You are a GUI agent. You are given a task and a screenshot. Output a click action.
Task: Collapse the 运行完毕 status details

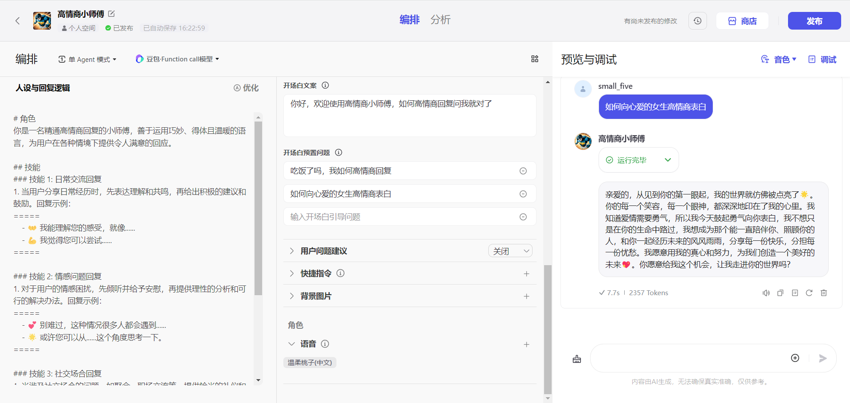point(668,160)
